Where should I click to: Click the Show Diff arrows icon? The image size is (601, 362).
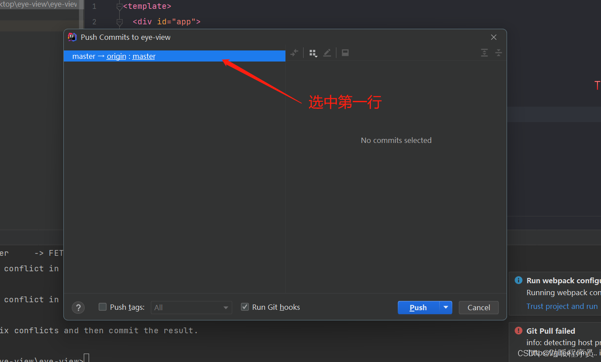tap(294, 53)
